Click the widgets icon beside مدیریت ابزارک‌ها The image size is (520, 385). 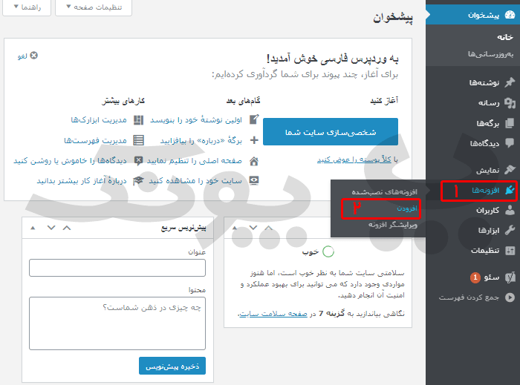pyautogui.click(x=138, y=120)
